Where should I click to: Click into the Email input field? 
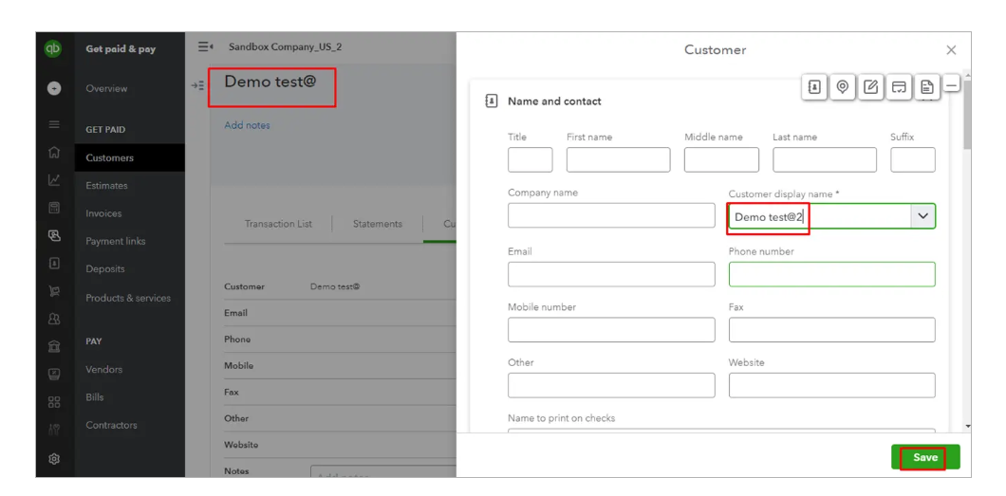(611, 274)
